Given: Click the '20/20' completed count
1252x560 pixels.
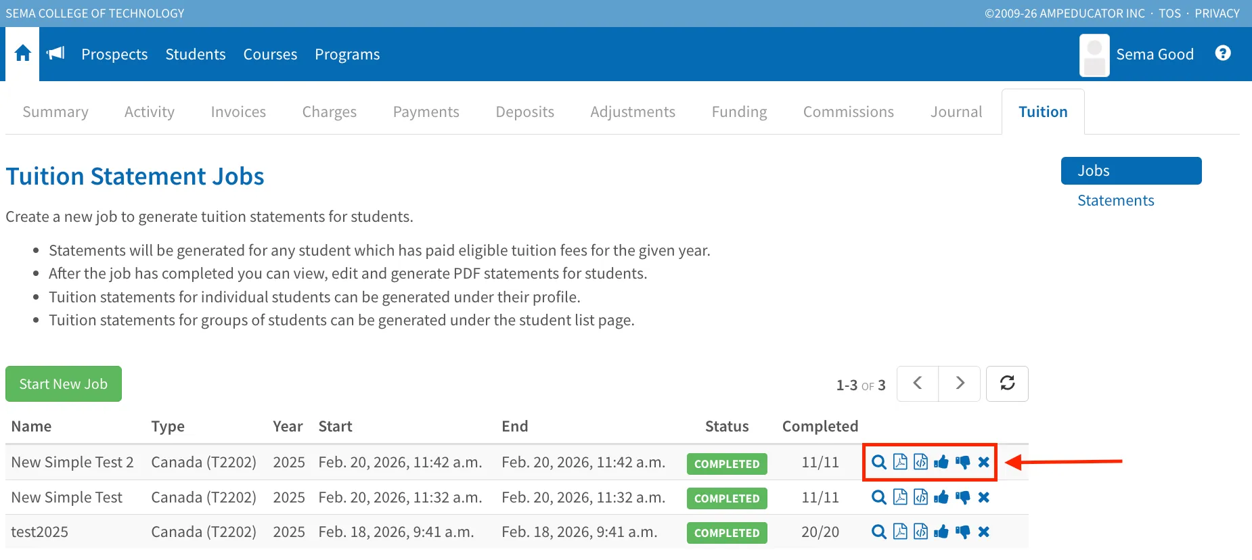Looking at the screenshot, I should [x=820, y=532].
